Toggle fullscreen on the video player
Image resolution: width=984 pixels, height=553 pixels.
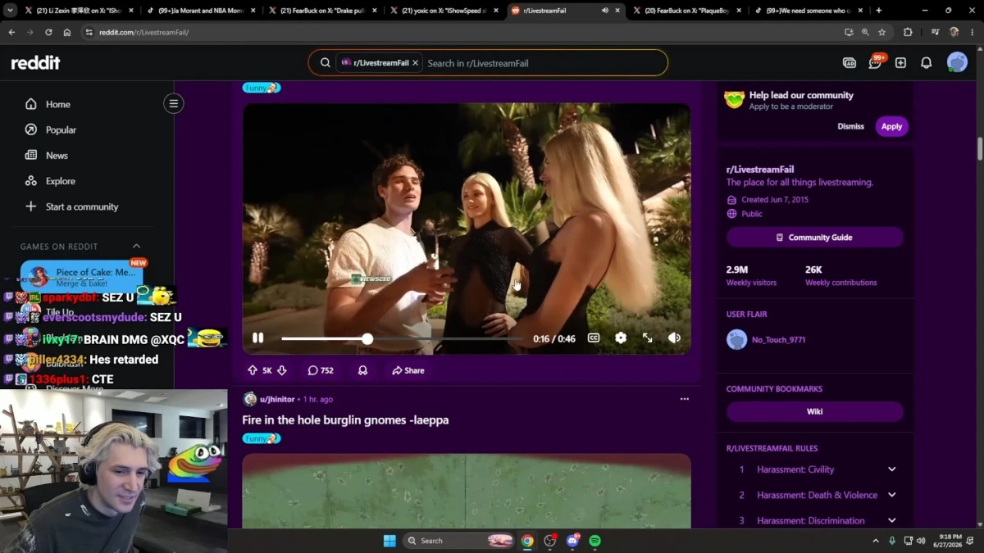[647, 338]
